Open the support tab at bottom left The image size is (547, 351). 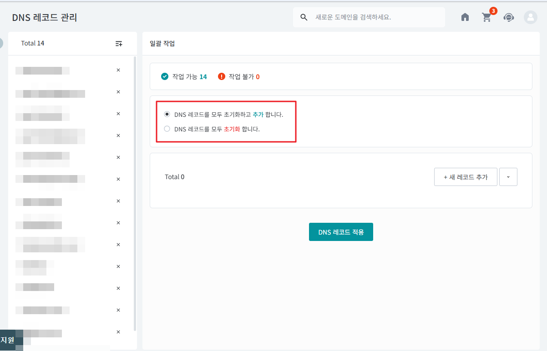coord(8,340)
